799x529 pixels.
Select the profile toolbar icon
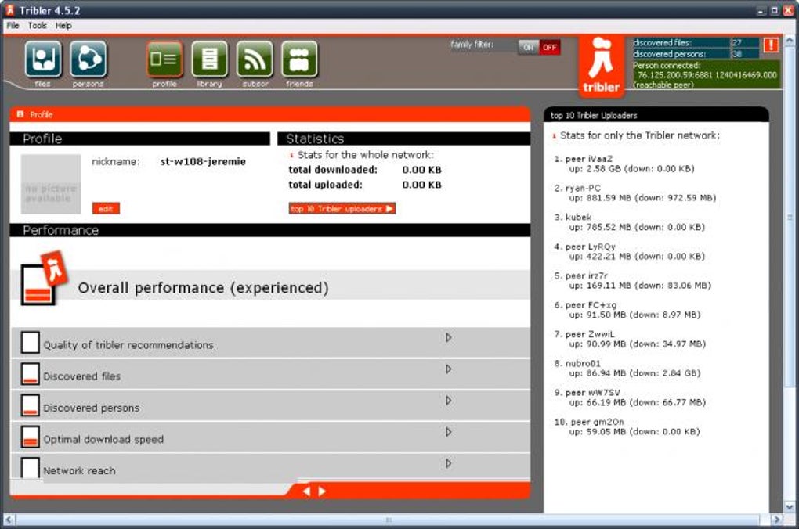point(164,59)
